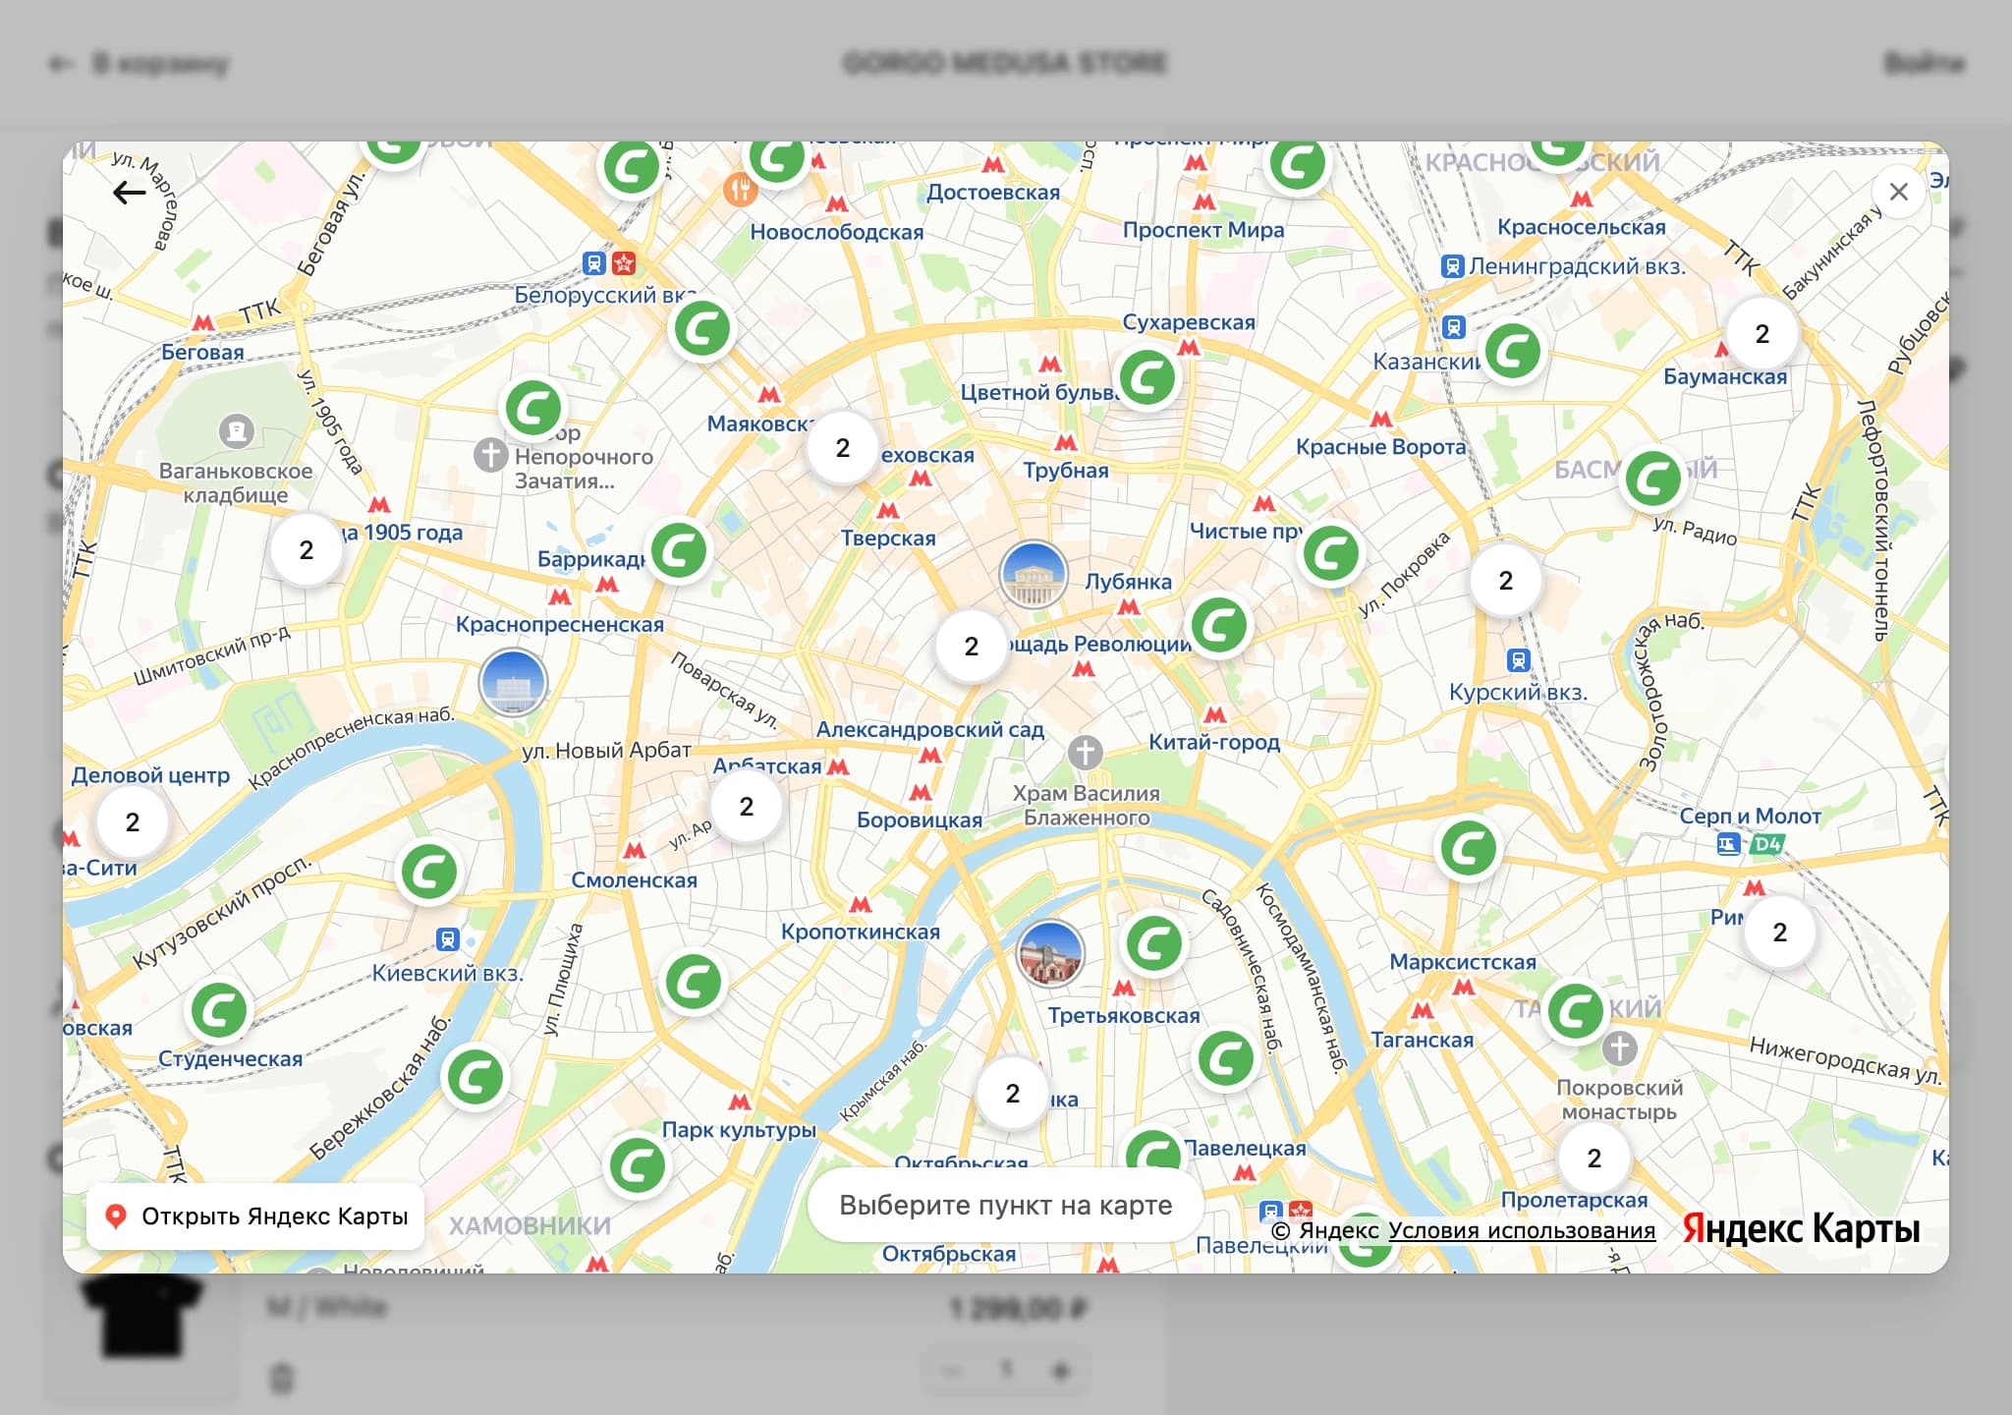Select the green pickup marker above Студенческая
Screen dimensions: 2012x1415
[x=219, y=1010]
